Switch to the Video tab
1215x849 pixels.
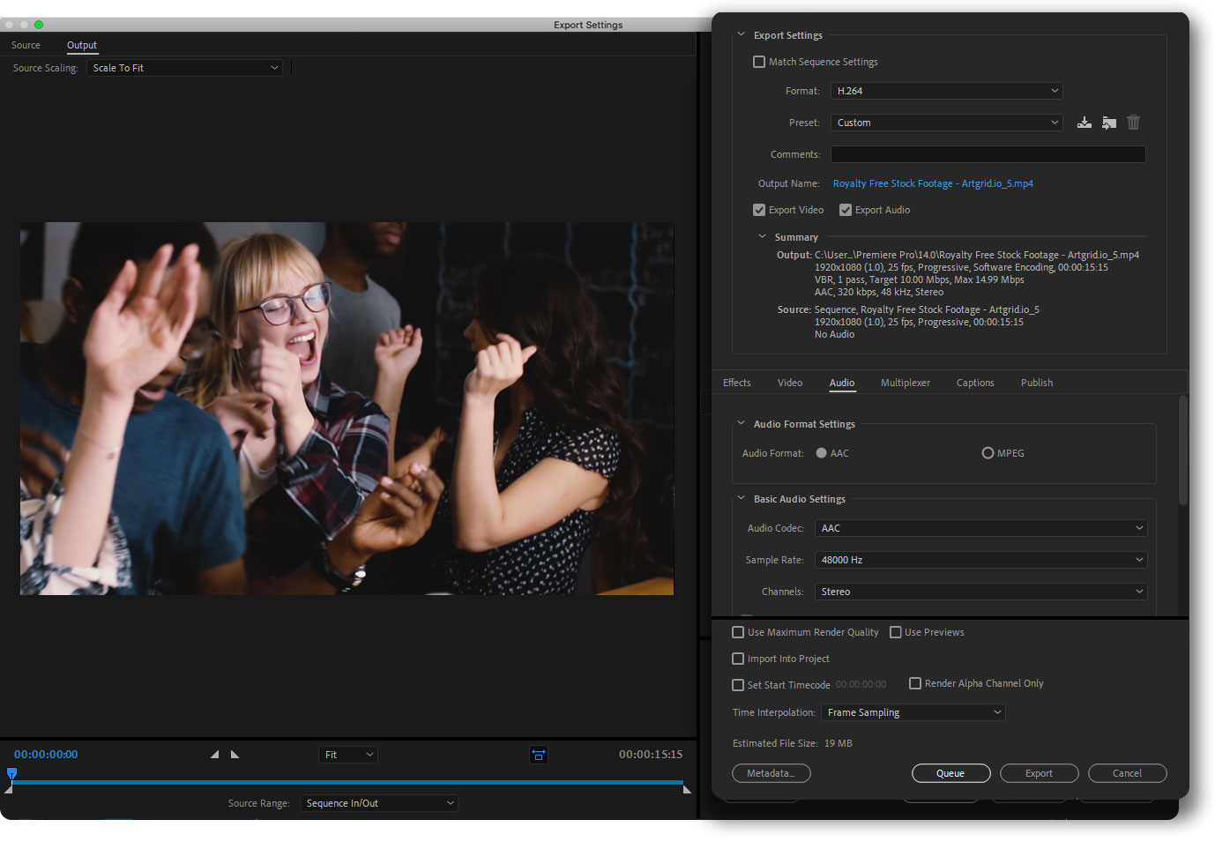point(790,383)
